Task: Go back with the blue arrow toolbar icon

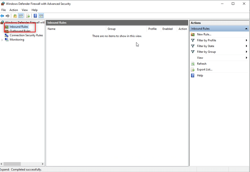Action: pos(2,16)
